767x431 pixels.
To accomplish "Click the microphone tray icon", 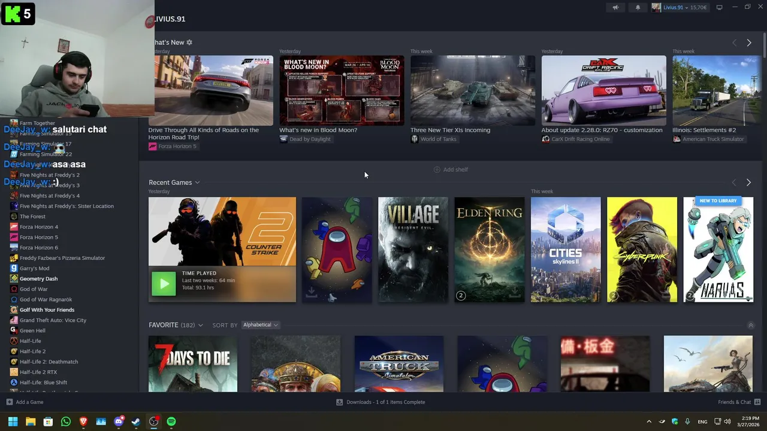I will (x=687, y=421).
